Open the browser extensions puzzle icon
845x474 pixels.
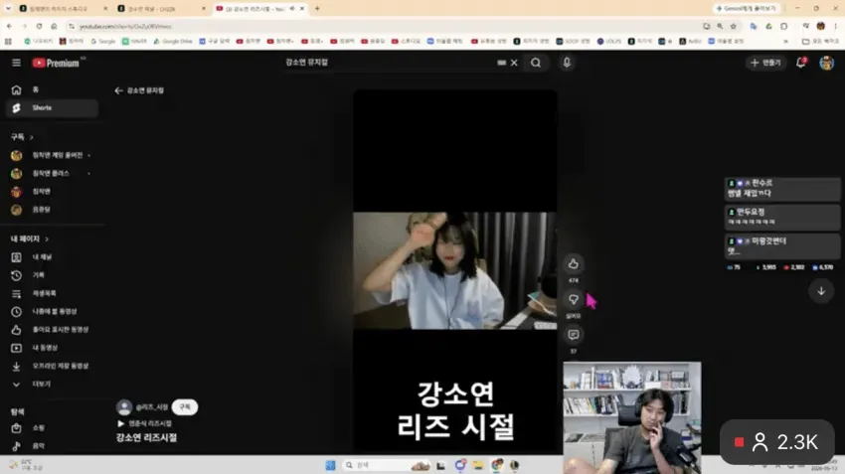[784, 26]
